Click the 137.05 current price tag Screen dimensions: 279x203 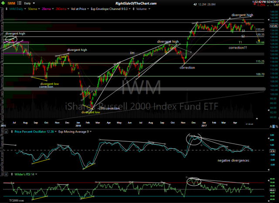(x=274, y=26)
